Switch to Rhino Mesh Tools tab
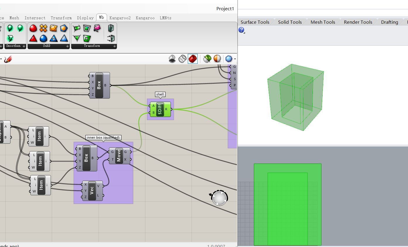 tap(323, 22)
